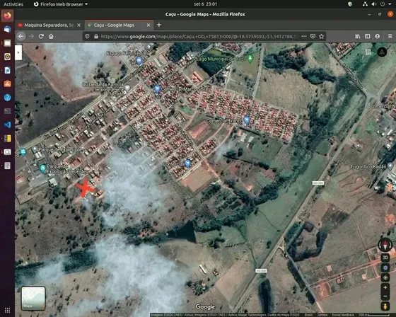
Task: Open the network indicator in top bar
Action: (365, 4)
